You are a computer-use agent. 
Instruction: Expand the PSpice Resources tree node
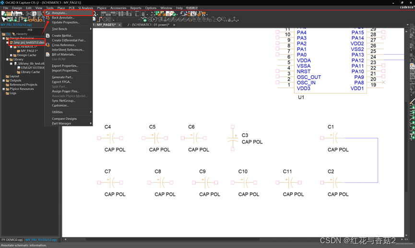point(4,89)
